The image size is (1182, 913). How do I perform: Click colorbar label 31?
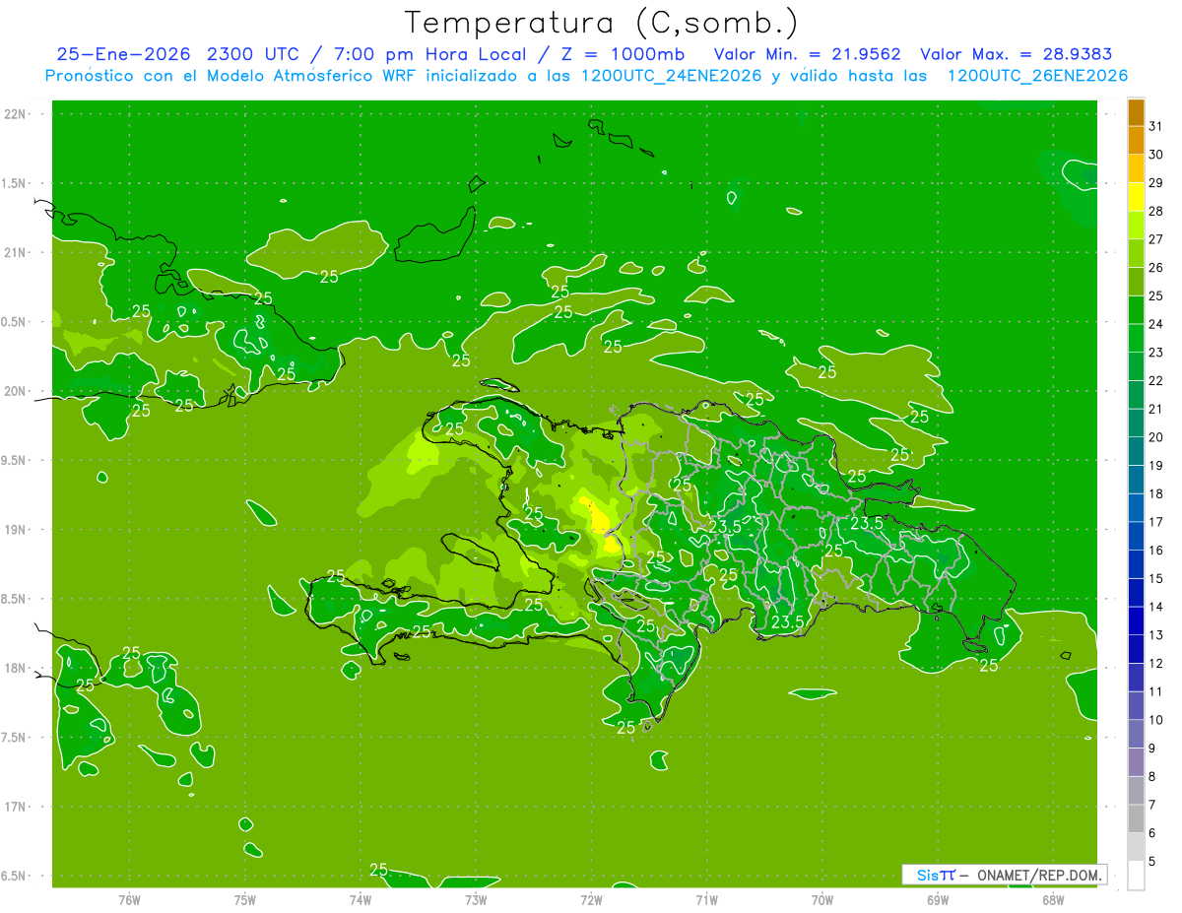click(1155, 126)
